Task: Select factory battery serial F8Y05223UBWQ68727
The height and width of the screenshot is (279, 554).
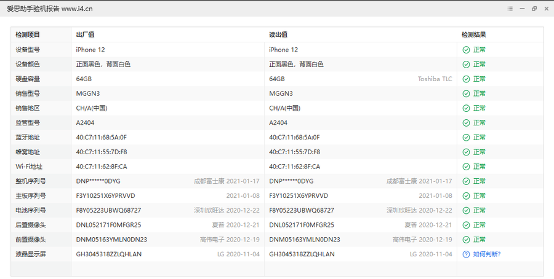Action: coord(108,210)
